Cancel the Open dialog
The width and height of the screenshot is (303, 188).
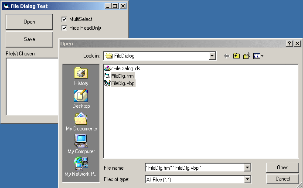coord(283,179)
